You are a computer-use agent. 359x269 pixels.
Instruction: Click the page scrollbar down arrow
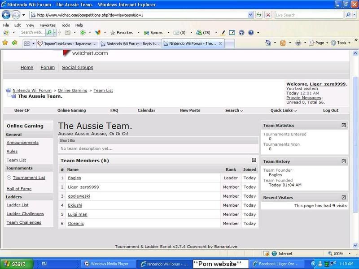coord(355,245)
